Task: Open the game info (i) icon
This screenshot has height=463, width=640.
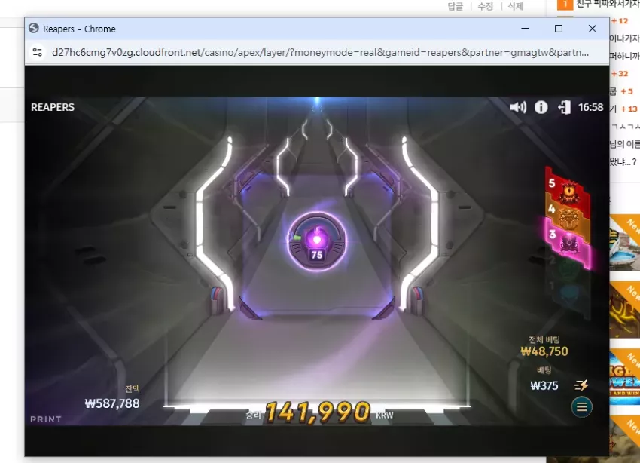Action: click(x=541, y=108)
